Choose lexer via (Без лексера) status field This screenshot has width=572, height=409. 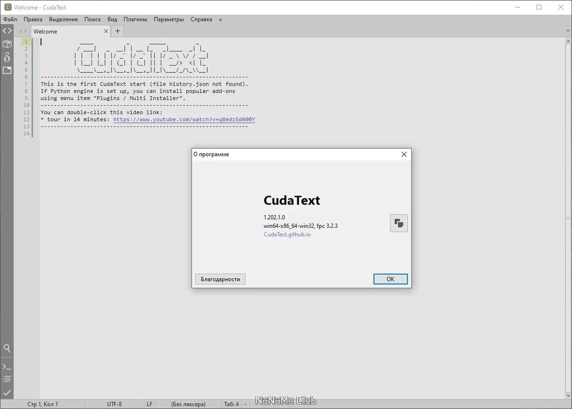tap(188, 404)
